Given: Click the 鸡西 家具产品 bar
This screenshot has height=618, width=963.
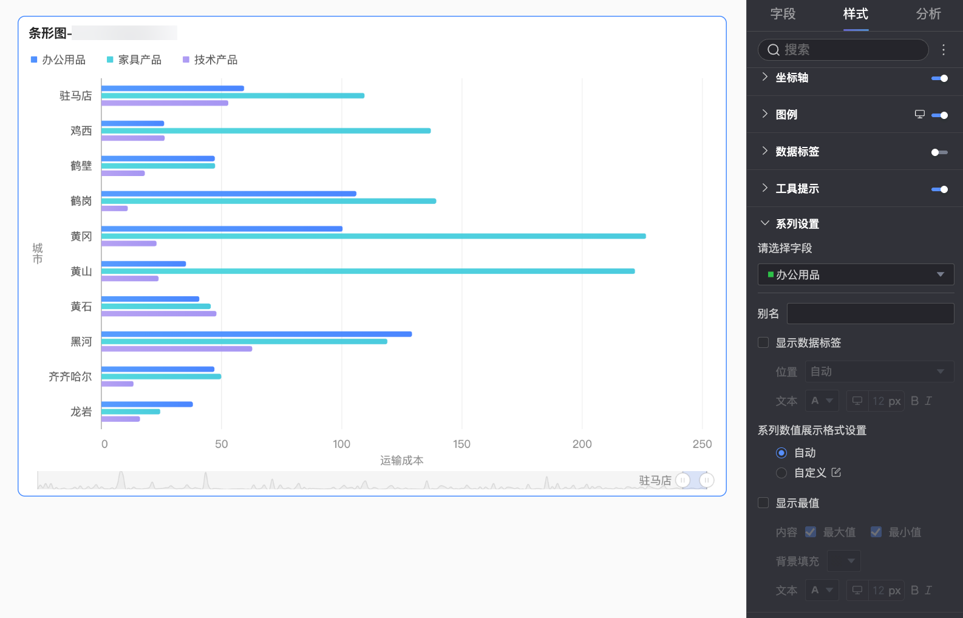Looking at the screenshot, I should tap(266, 131).
